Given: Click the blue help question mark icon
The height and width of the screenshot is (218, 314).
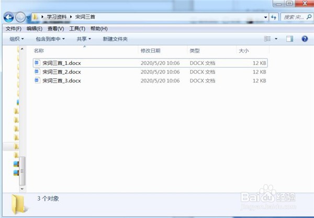Looking at the screenshot, I should (305, 39).
